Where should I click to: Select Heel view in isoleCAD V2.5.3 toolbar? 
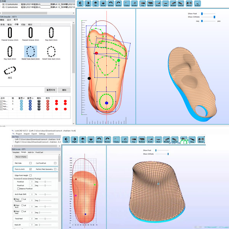(158, 140)
